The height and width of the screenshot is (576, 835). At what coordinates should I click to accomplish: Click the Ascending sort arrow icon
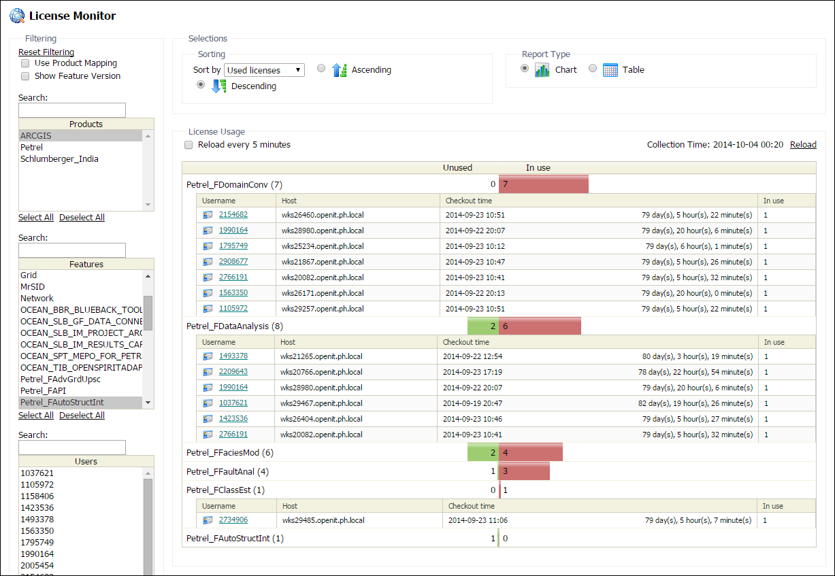point(340,69)
